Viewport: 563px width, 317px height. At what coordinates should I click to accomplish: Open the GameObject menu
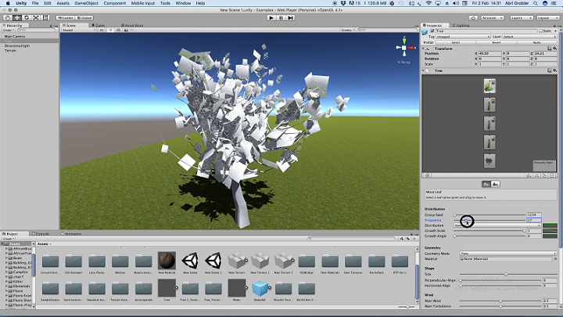point(87,3)
